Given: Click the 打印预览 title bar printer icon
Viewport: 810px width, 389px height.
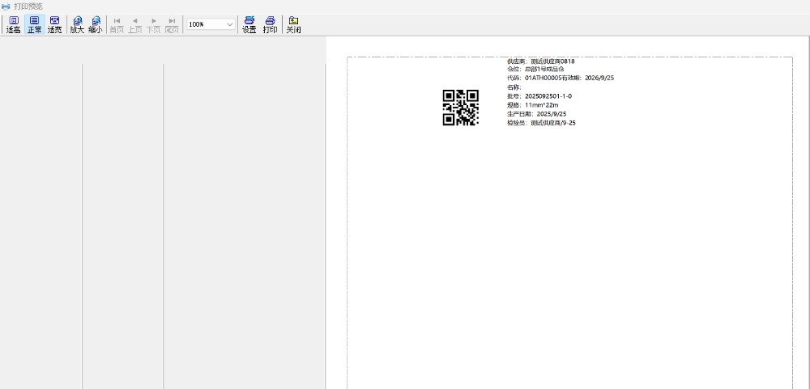Looking at the screenshot, I should 6,6.
